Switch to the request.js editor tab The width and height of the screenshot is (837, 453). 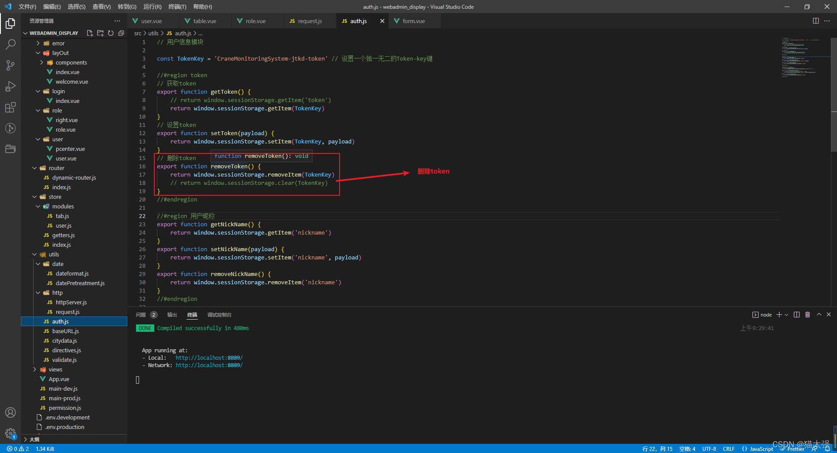[310, 21]
